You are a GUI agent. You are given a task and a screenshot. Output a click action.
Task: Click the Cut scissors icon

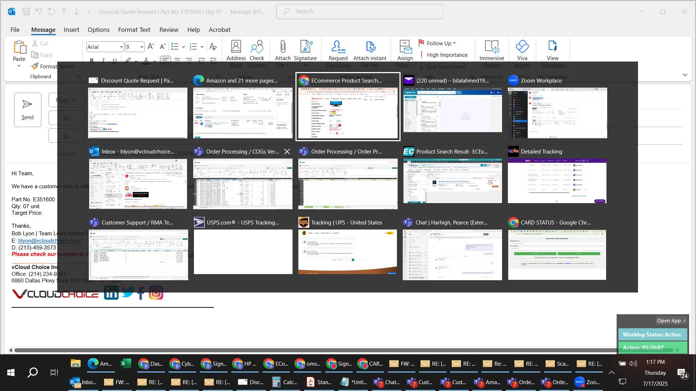(35, 43)
